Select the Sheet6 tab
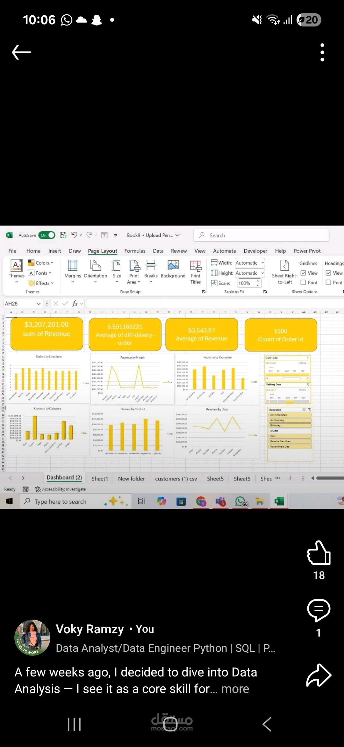Viewport: 344px width, 747px height. (x=242, y=479)
